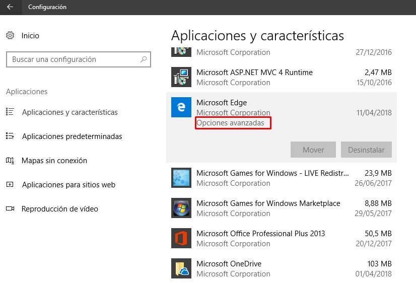
Task: Click the Mover button
Action: click(x=313, y=150)
